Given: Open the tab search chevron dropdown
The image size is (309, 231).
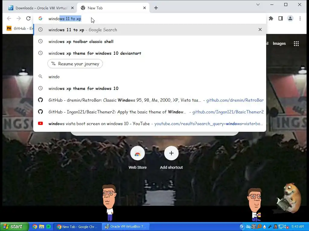Looking at the screenshot, I should [x=258, y=4].
